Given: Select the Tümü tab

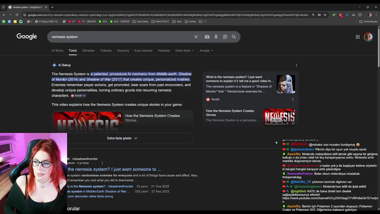Looking at the screenshot, I should coord(73,51).
